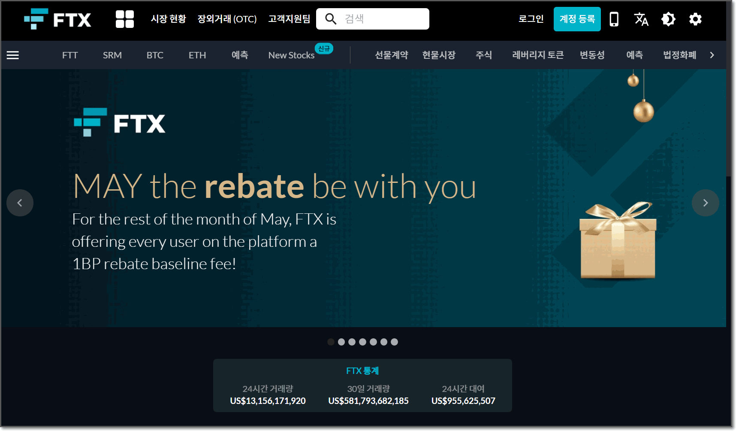Select ETH quick tab
The width and height of the screenshot is (736, 431).
tap(197, 55)
